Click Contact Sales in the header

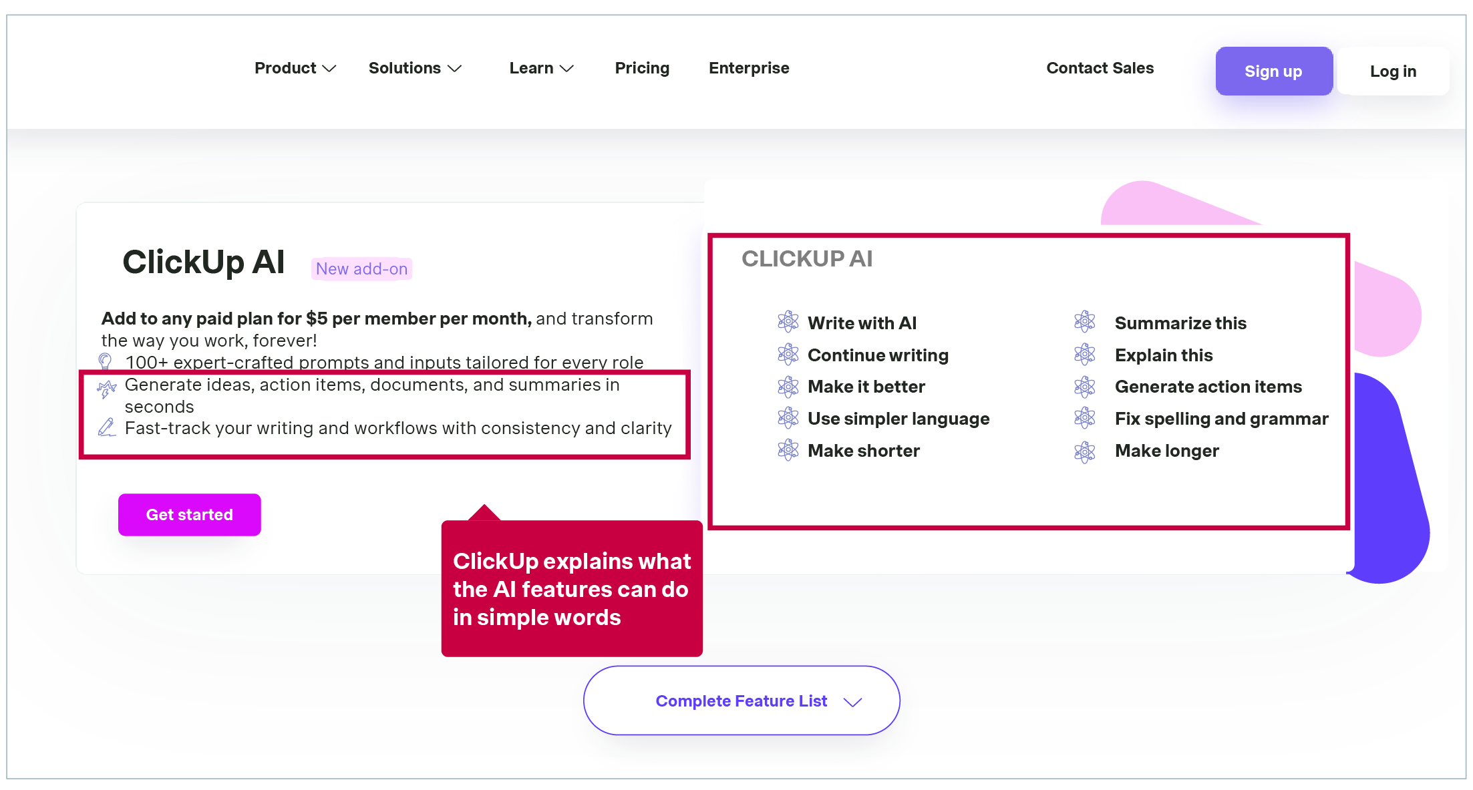(1100, 68)
